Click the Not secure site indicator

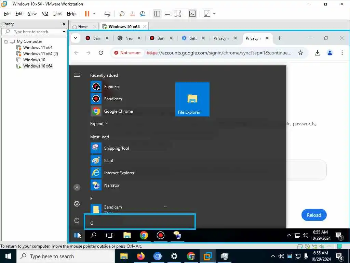pos(127,53)
